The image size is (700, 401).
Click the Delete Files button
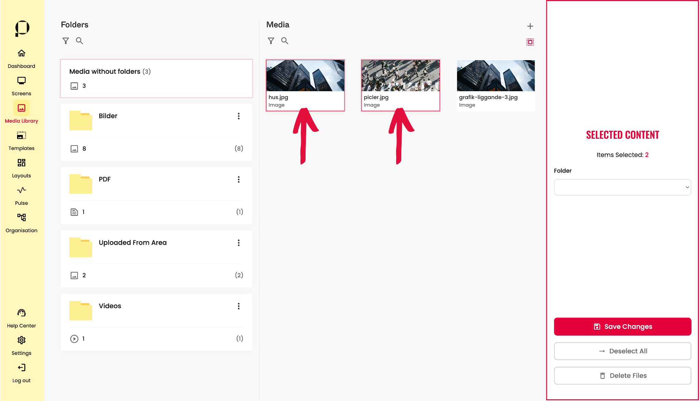[622, 376]
